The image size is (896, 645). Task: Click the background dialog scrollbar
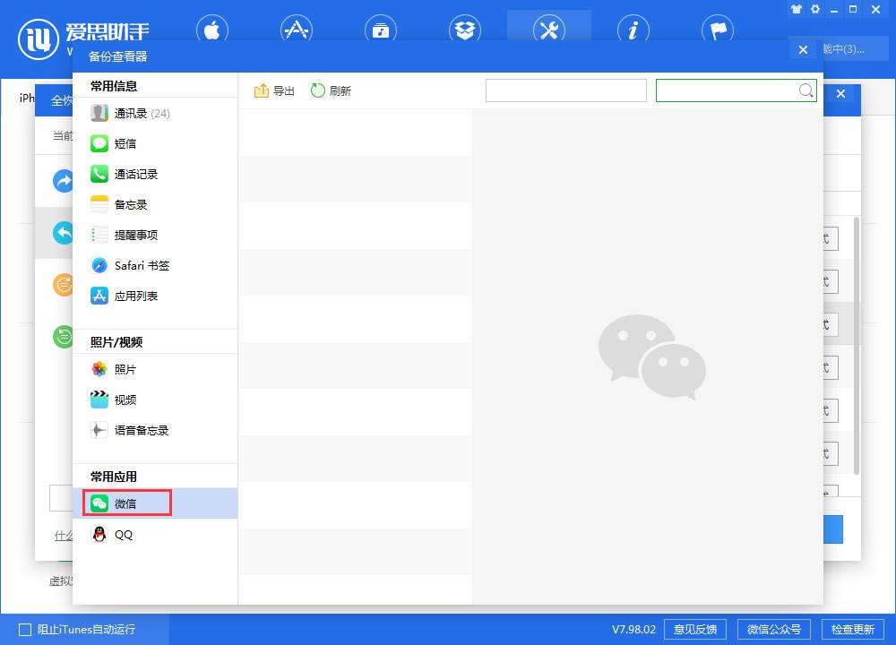coord(856,346)
